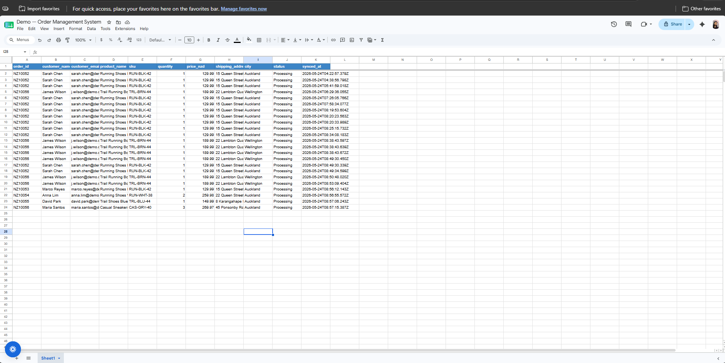Open the fill color picker
This screenshot has height=363, width=725.
coord(249,40)
